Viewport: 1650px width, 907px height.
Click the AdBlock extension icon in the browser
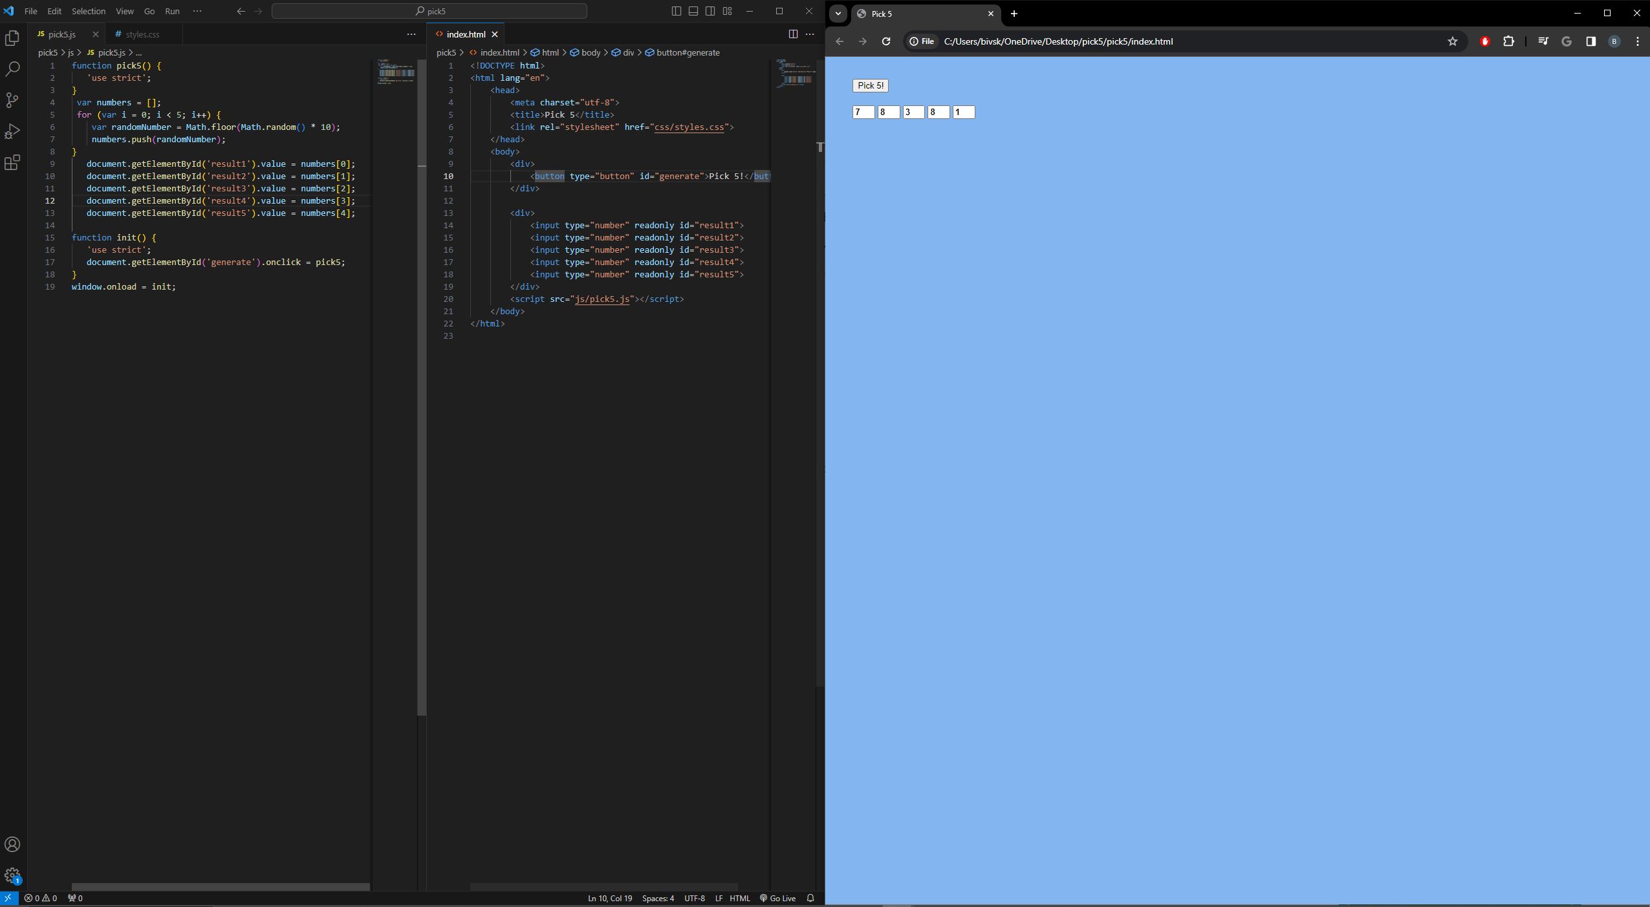point(1485,41)
